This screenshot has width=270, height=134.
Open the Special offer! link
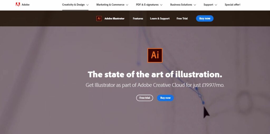pyautogui.click(x=233, y=5)
